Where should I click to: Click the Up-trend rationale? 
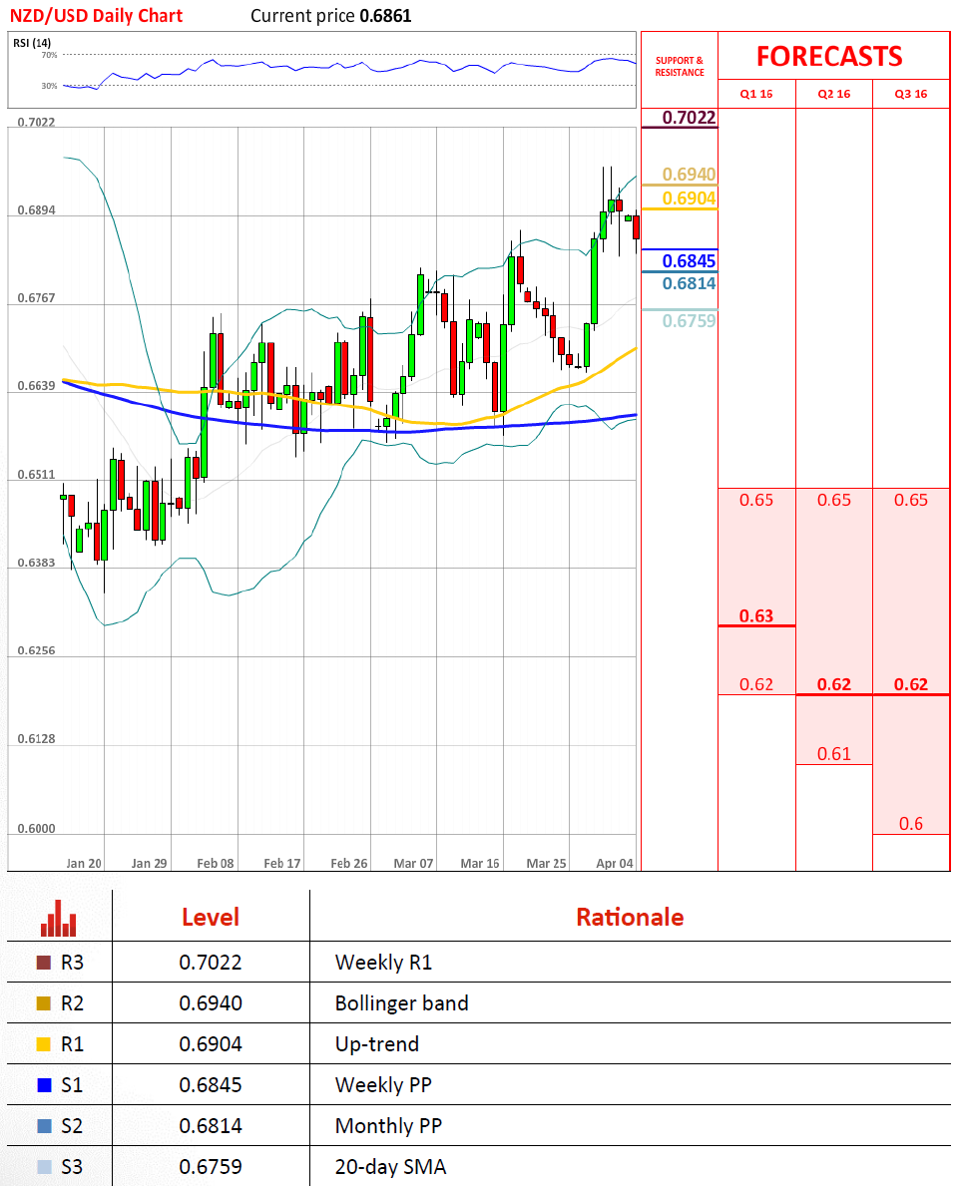click(x=377, y=1043)
